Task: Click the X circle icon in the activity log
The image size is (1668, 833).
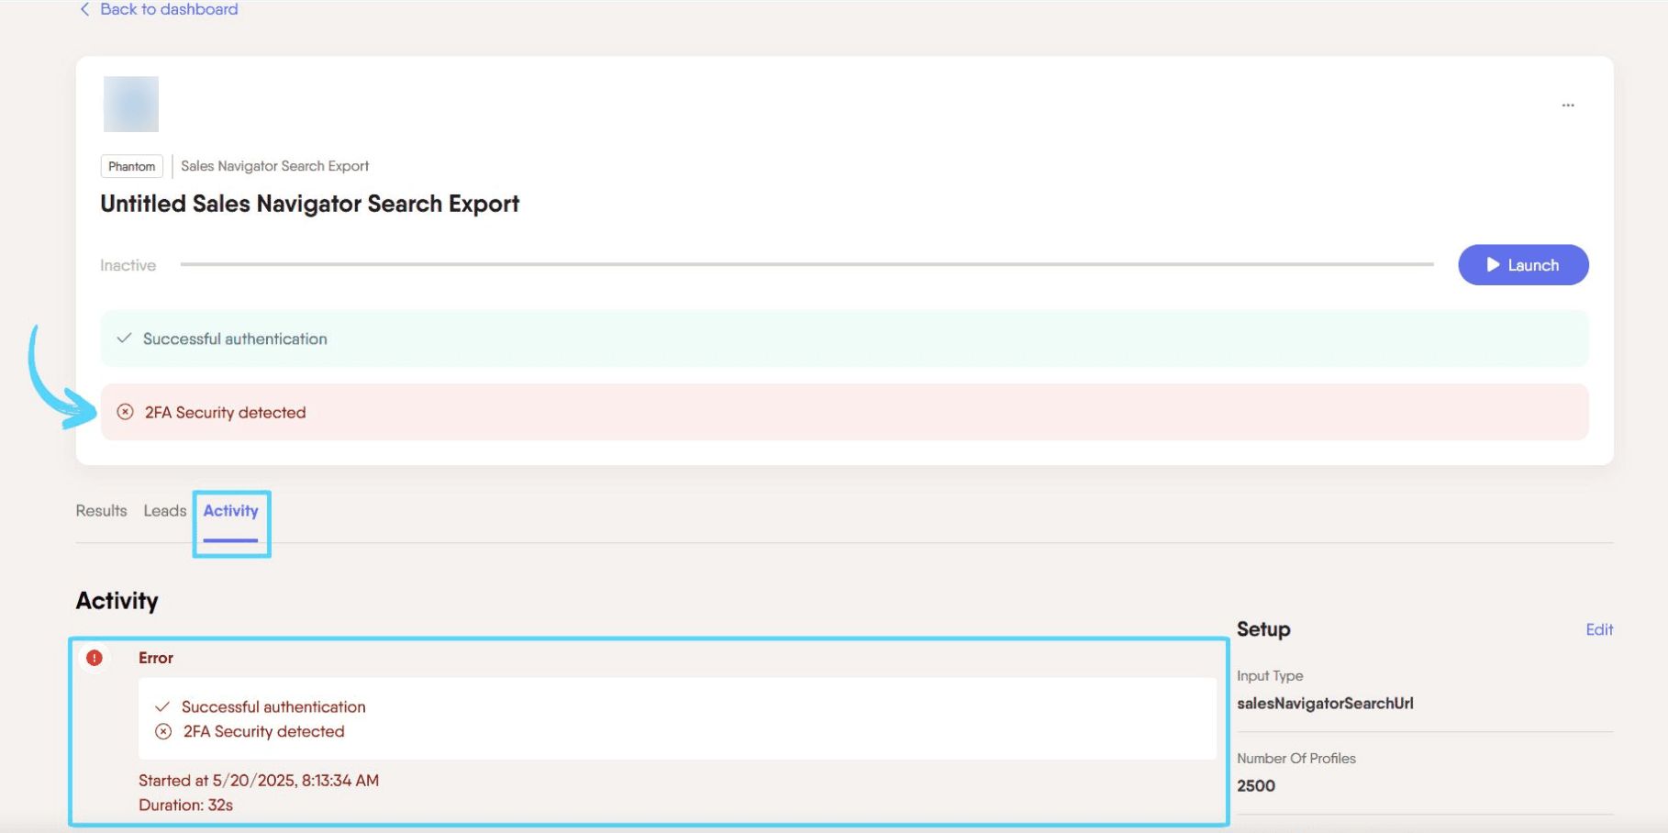Action: [x=163, y=731]
